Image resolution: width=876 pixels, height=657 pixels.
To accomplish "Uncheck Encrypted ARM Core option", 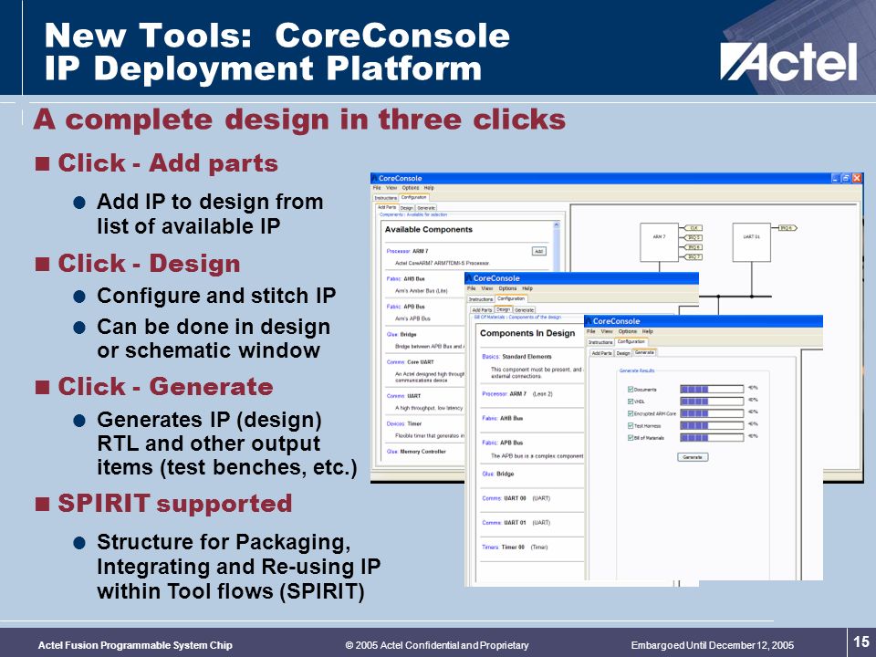I will click(x=631, y=413).
